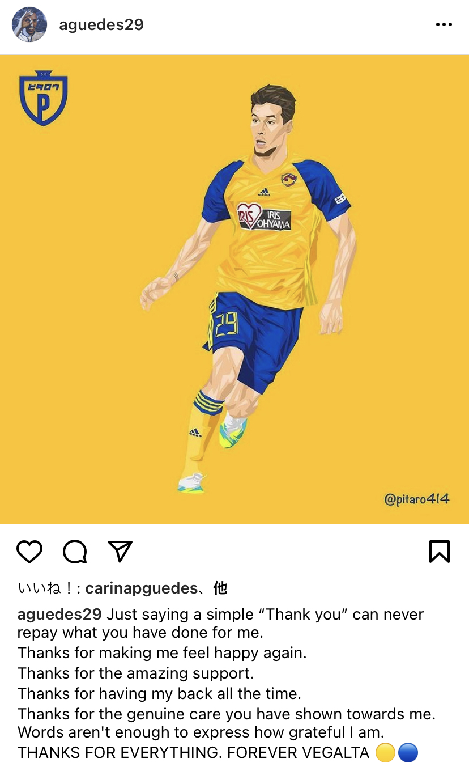Image resolution: width=469 pixels, height=767 pixels.
Task: Open carinapguedes profile from likes line
Action: 142,588
